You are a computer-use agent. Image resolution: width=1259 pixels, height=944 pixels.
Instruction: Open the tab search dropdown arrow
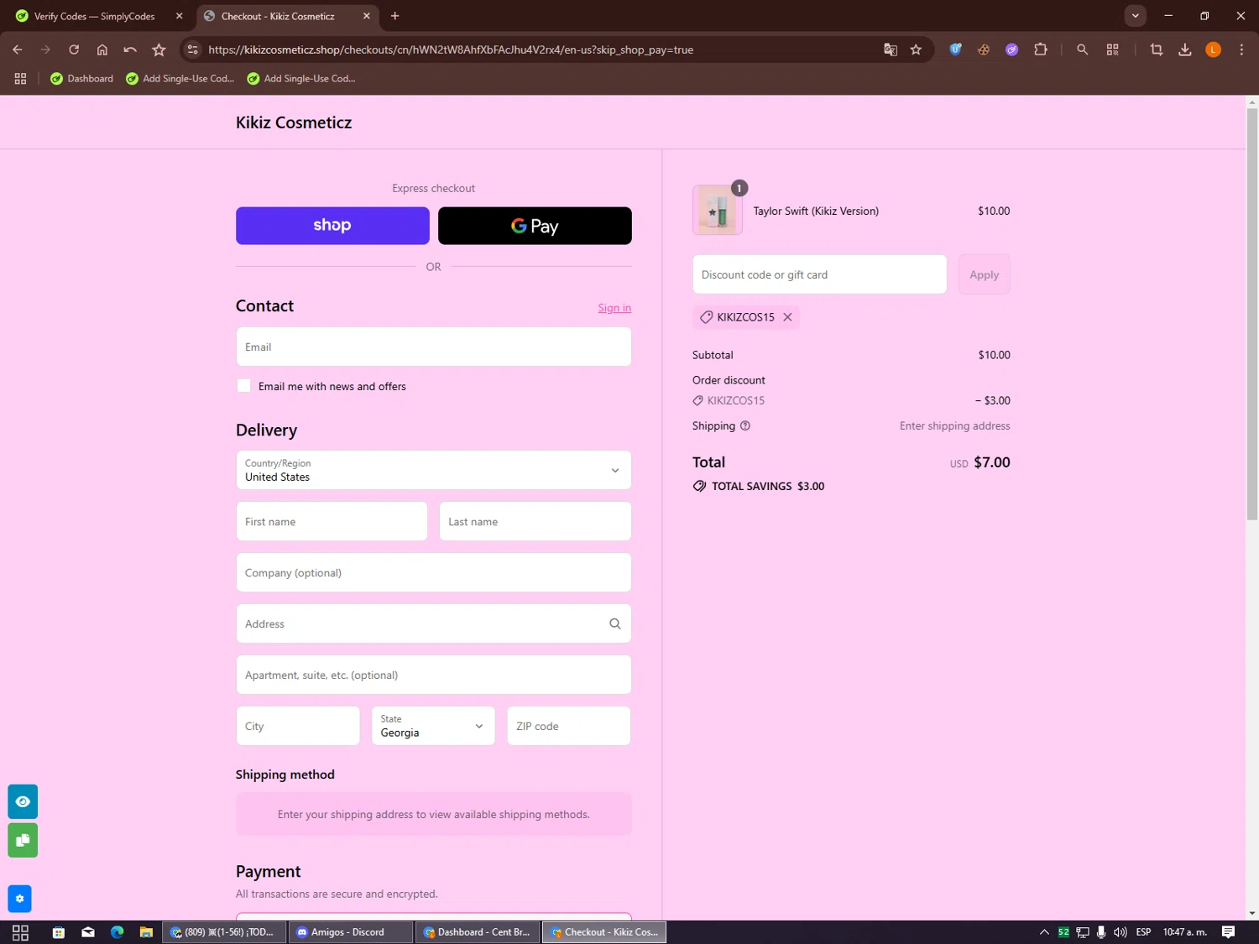(x=1135, y=16)
